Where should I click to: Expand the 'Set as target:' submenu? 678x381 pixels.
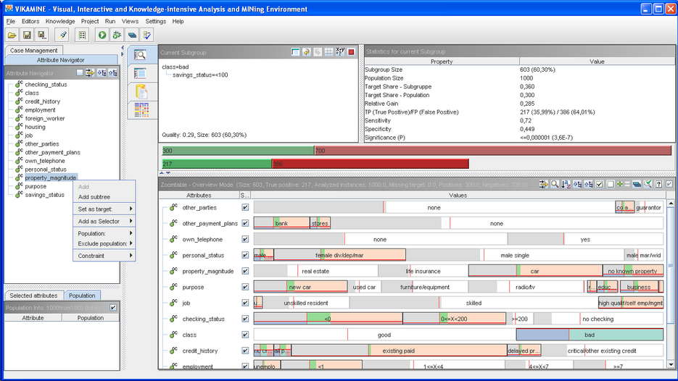click(x=104, y=209)
